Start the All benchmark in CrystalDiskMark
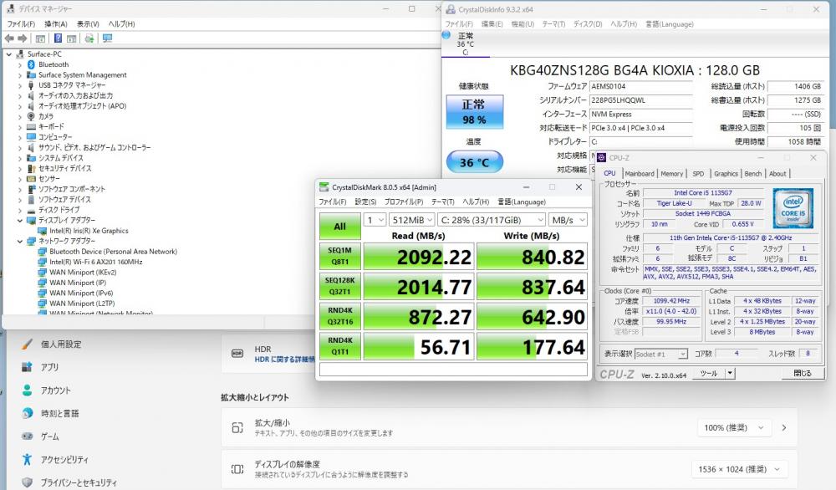Image resolution: width=836 pixels, height=490 pixels. [339, 227]
